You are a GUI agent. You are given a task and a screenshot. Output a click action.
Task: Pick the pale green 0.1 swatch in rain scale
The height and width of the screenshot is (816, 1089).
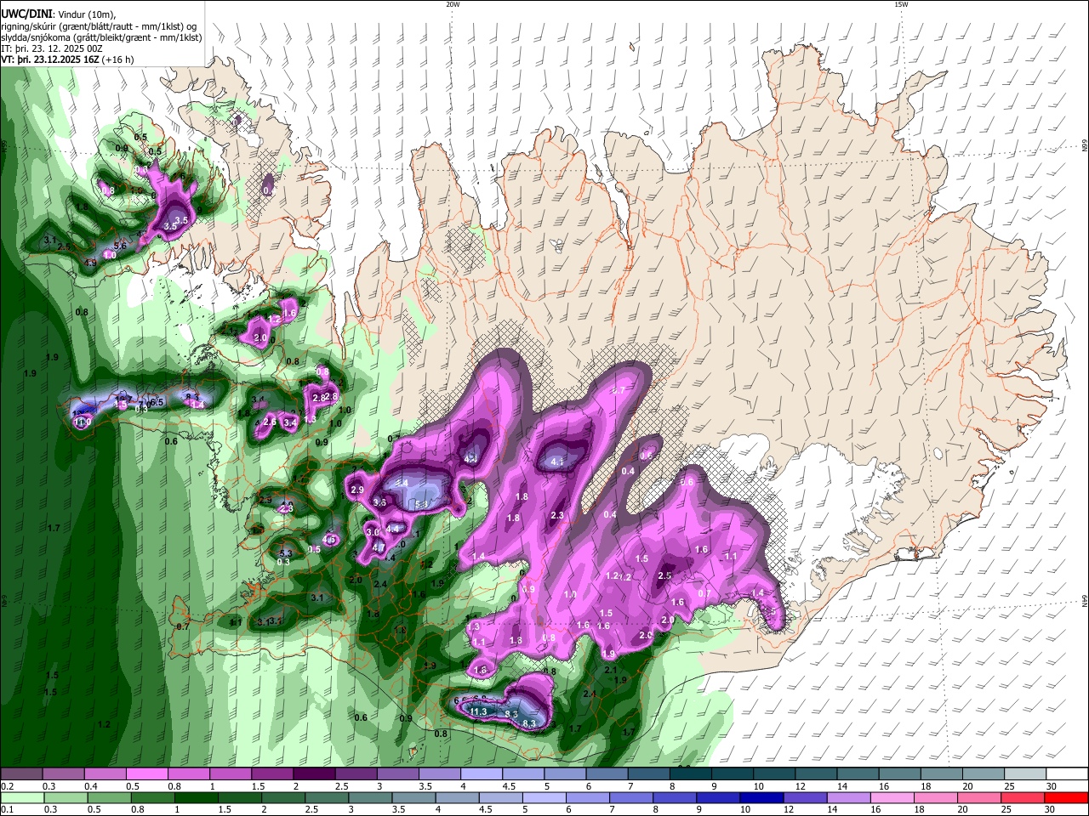coord(21,798)
